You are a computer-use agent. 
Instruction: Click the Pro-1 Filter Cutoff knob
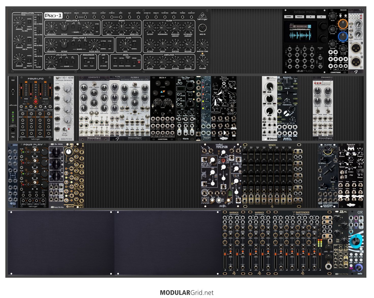pos(150,27)
